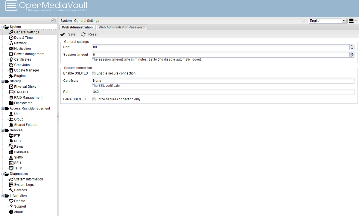Open System Information chart icon

(11, 179)
